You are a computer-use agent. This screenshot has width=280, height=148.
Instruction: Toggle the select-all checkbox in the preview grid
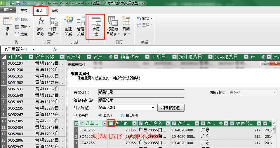tap(76, 124)
